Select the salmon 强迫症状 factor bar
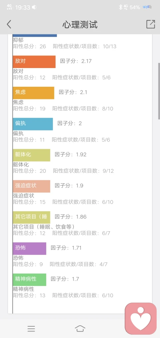Screen dimensions: 160x338 (x=32, y=186)
